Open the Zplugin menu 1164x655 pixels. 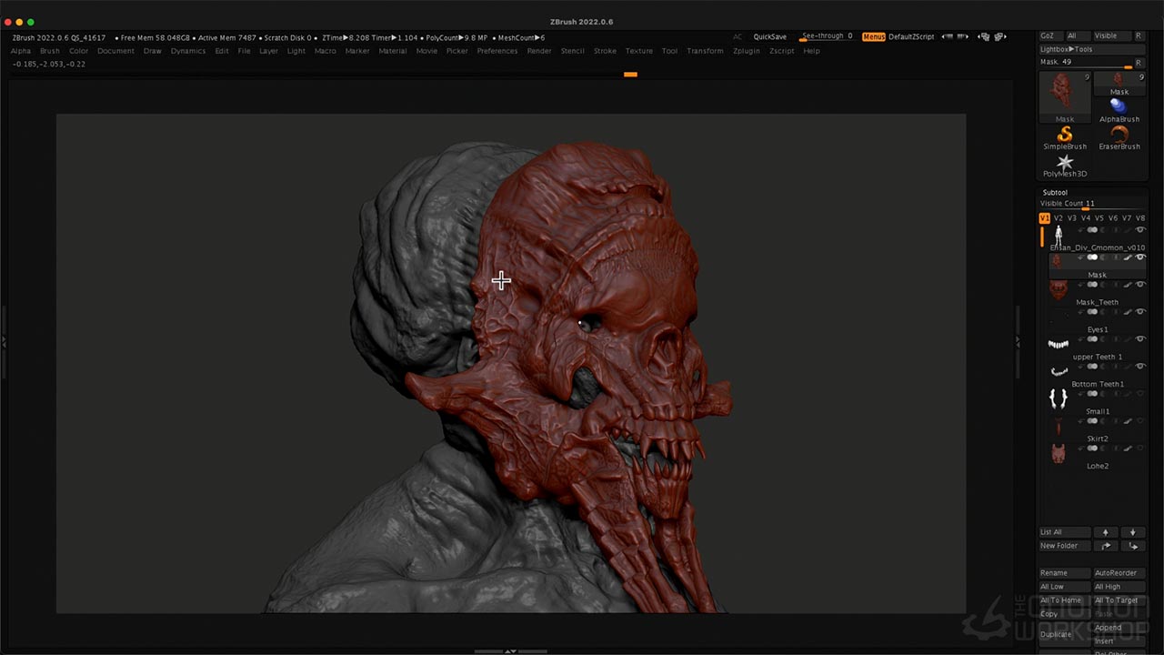[746, 51]
